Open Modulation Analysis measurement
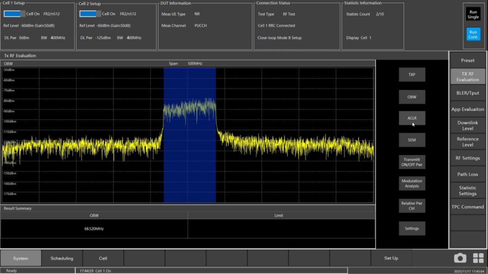 (x=412, y=183)
